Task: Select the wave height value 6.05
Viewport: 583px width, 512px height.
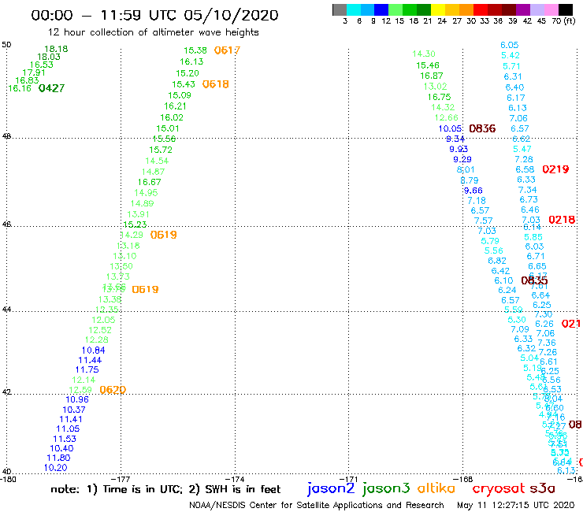Action: pyautogui.click(x=509, y=45)
